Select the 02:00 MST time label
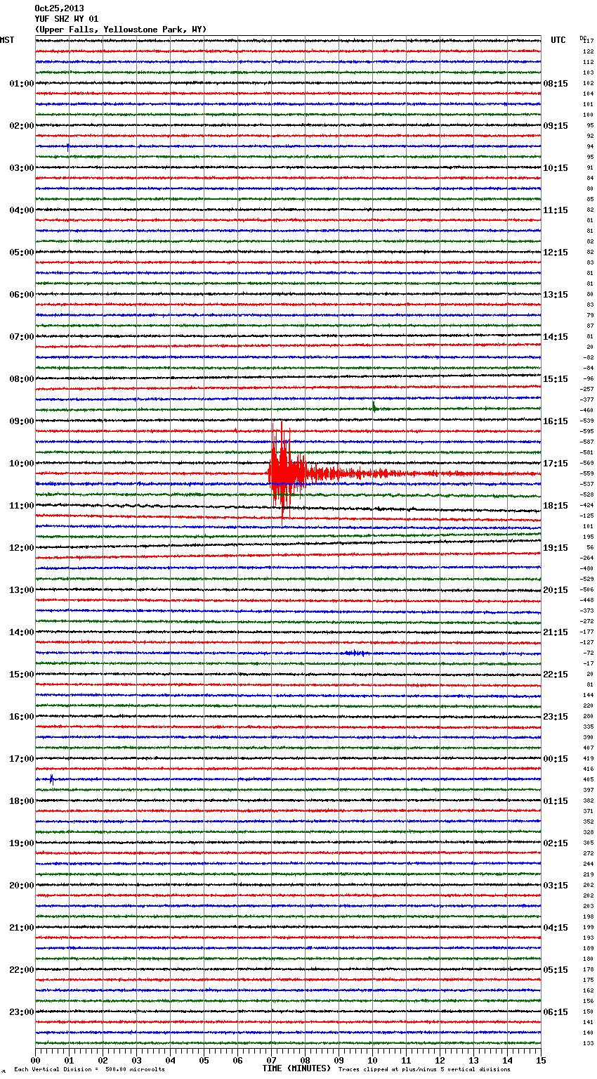This screenshot has width=597, height=1079. pyautogui.click(x=22, y=126)
